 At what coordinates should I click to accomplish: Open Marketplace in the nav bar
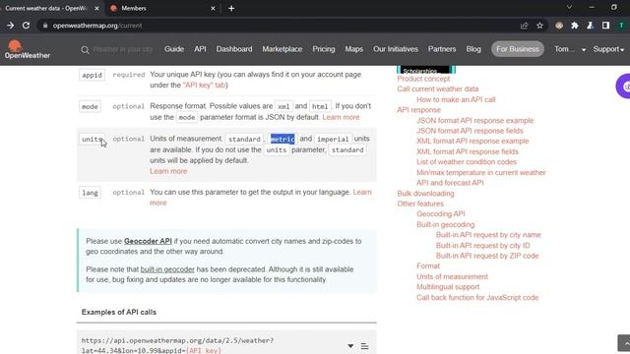point(283,49)
